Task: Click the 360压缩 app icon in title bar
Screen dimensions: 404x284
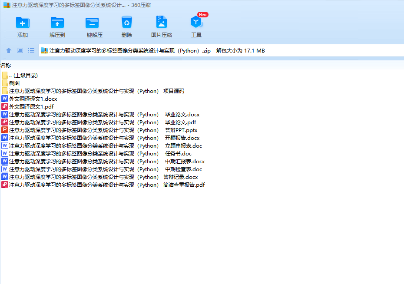Action: [x=7, y=5]
